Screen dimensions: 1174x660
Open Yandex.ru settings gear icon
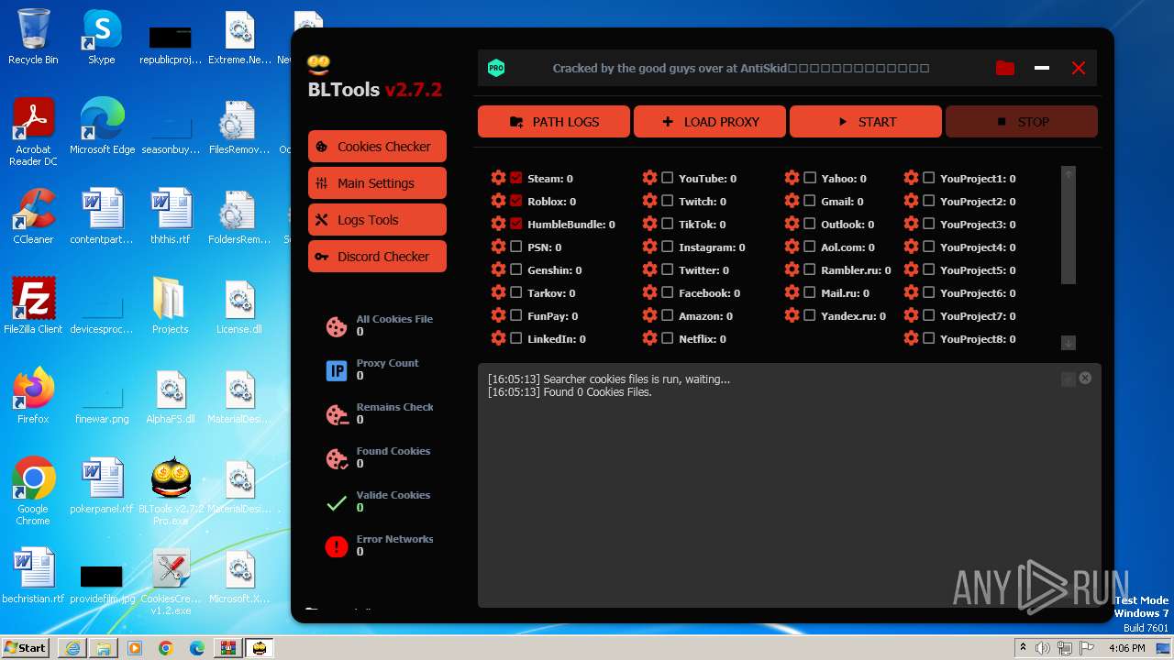coord(792,315)
